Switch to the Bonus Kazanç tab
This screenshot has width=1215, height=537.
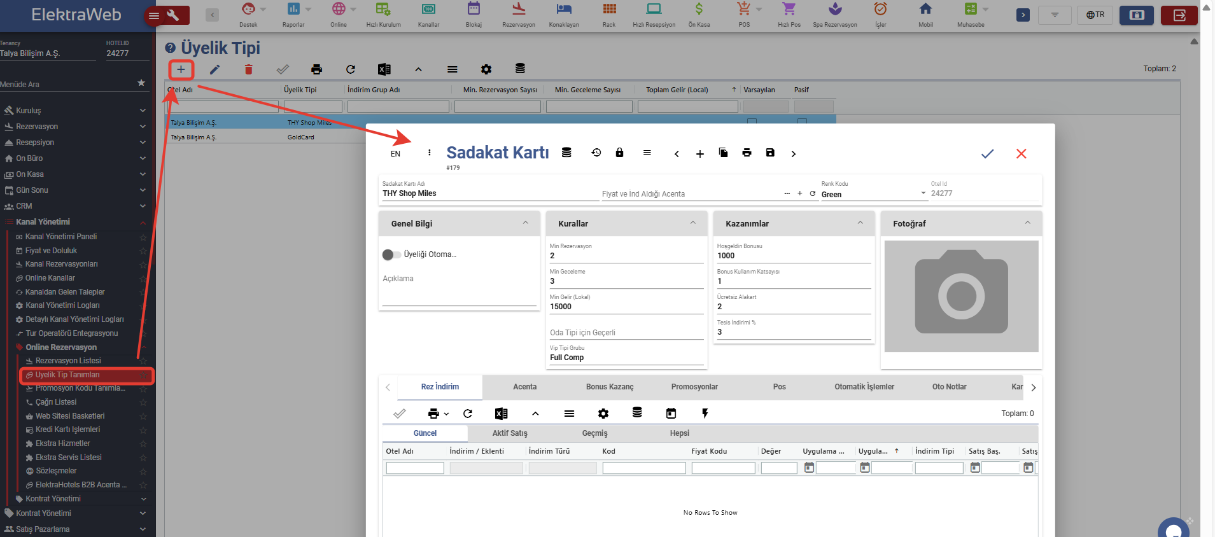609,387
